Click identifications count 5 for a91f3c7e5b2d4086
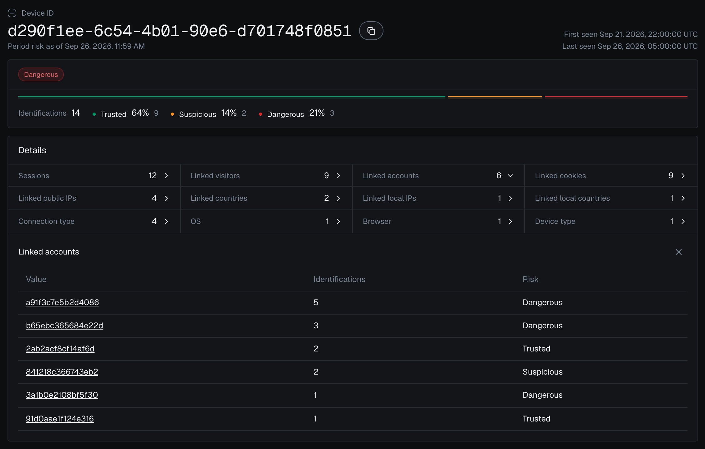 (316, 302)
